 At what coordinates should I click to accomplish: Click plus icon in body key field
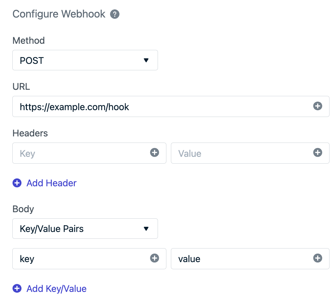point(154,258)
